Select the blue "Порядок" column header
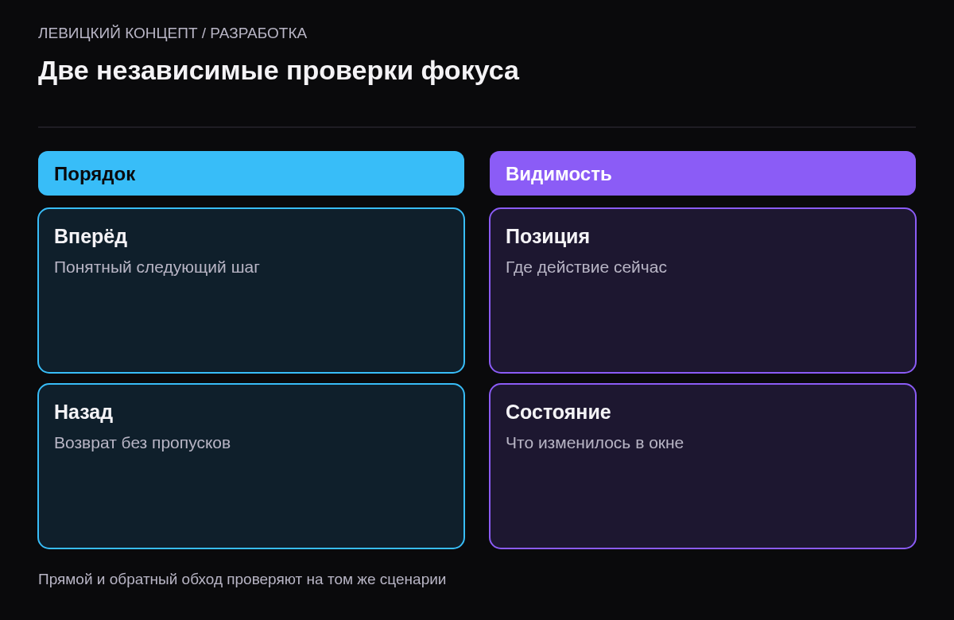The image size is (954, 620). [x=251, y=173]
